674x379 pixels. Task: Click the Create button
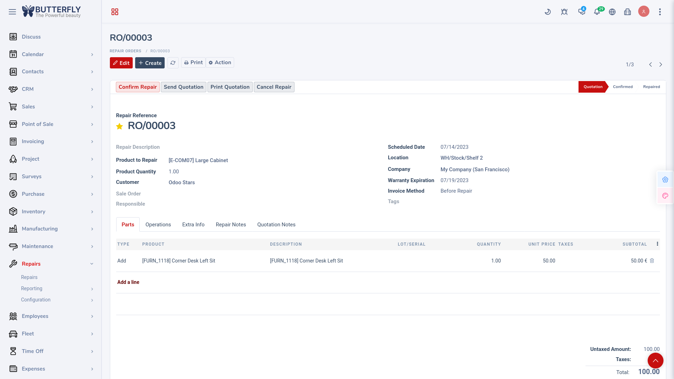(150, 63)
